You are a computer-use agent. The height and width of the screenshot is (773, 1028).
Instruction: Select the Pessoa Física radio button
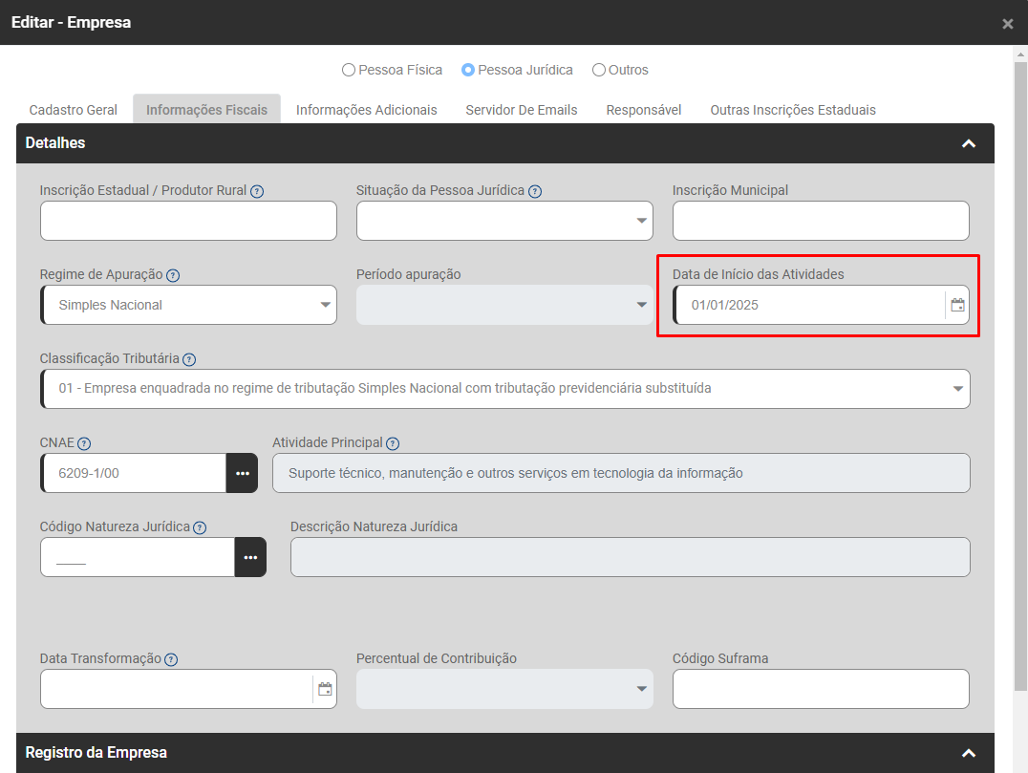[x=349, y=70]
